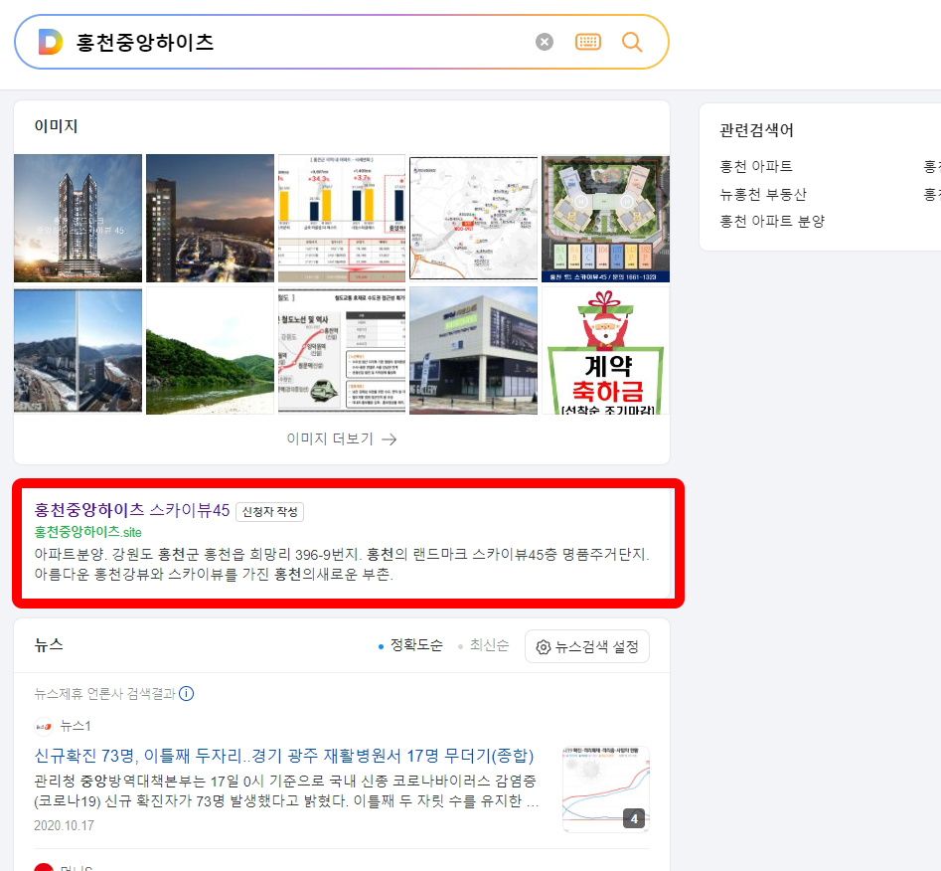Click the 뉴스1 publisher logo icon
The height and width of the screenshot is (871, 941).
click(x=43, y=726)
